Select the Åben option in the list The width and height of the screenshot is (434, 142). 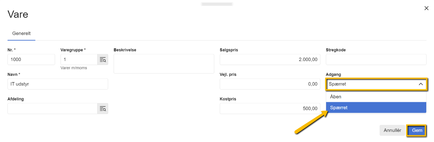376,97
